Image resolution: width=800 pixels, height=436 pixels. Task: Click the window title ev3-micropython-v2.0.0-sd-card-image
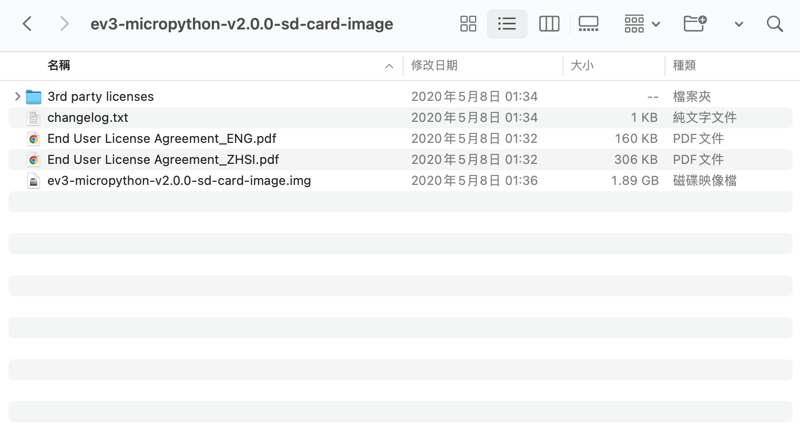(242, 24)
